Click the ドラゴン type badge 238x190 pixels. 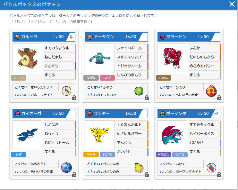pos(164,154)
